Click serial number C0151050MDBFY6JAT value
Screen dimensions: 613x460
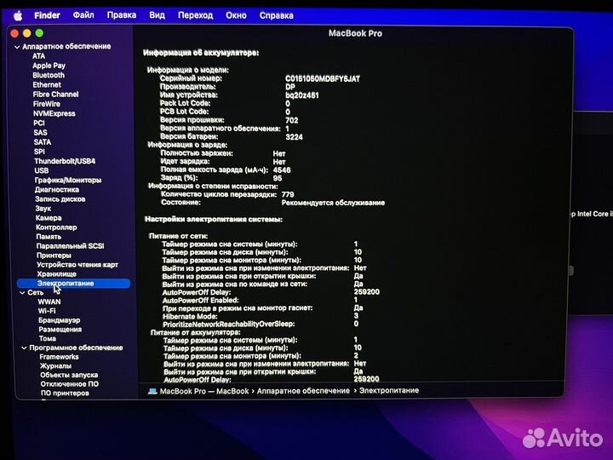click(x=323, y=79)
